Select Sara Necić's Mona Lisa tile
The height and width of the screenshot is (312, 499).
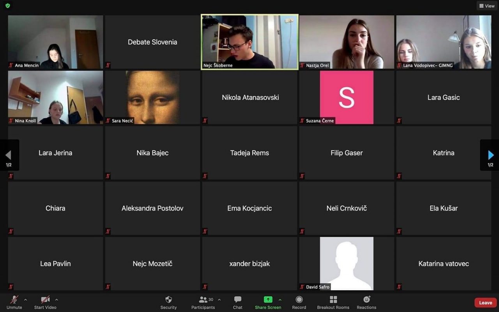[152, 97]
